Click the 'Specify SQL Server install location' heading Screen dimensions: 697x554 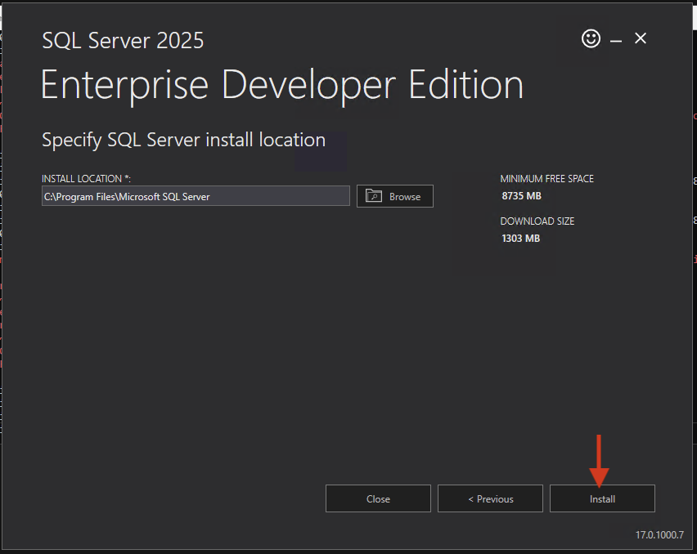tap(183, 141)
